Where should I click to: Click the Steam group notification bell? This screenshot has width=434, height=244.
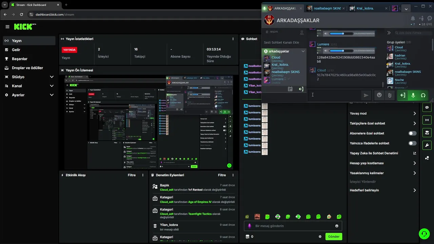413,18
